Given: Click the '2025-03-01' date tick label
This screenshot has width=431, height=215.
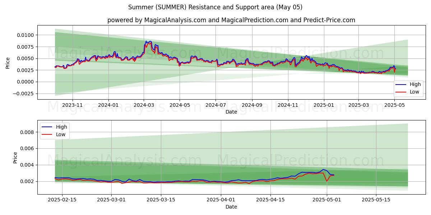Looking at the screenshot, I should 111,199.
